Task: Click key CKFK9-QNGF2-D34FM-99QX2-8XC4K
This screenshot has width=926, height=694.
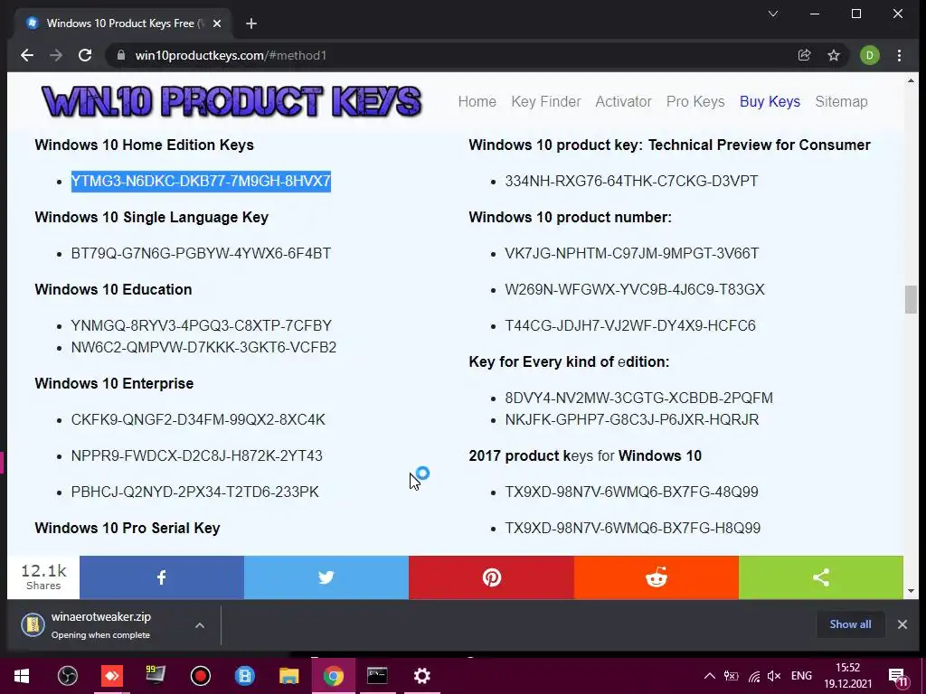Action: (x=198, y=419)
